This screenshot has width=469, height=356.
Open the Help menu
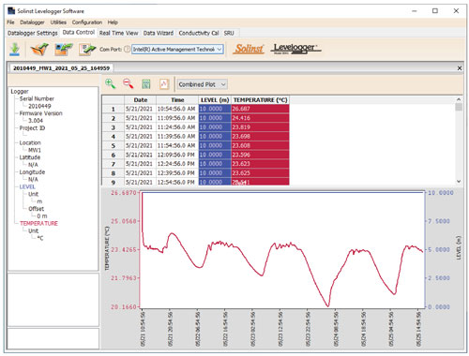(x=113, y=22)
